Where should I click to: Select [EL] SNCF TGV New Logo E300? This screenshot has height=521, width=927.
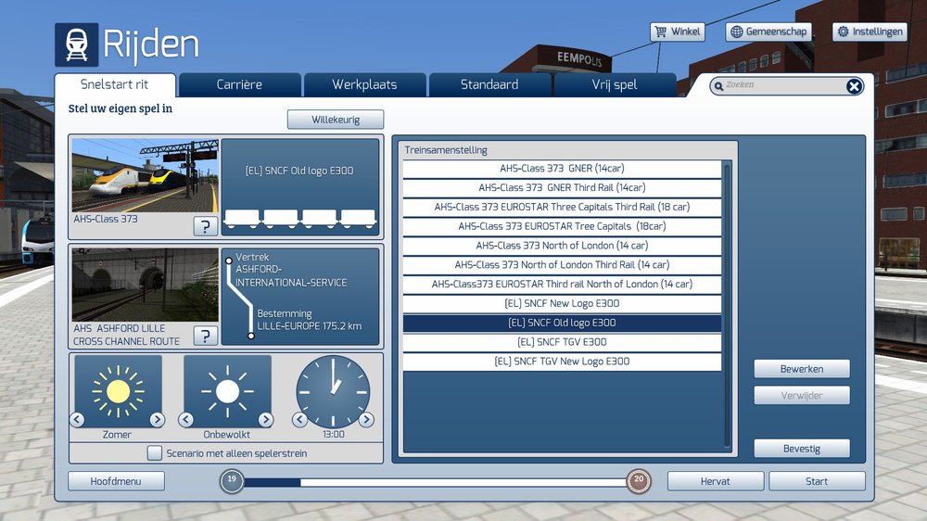562,362
